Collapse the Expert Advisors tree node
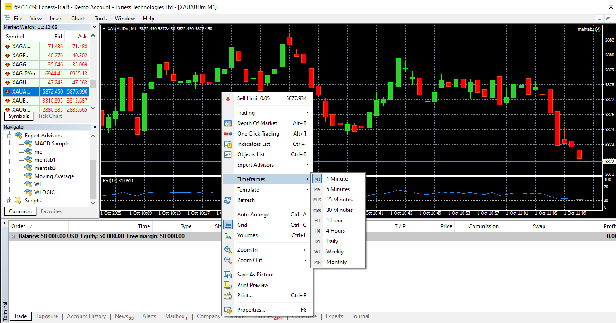This screenshot has width=616, height=323. [10, 136]
